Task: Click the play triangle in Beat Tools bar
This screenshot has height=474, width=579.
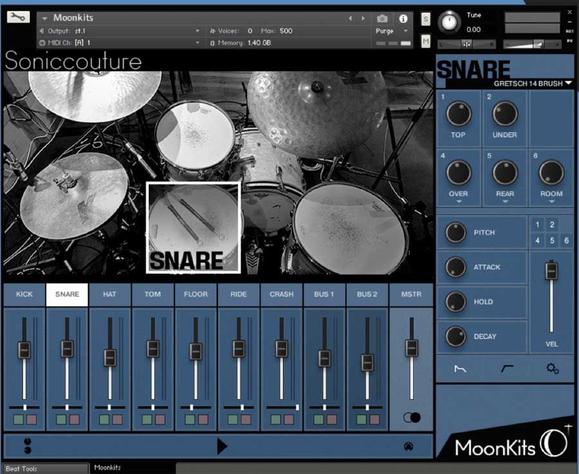Action: (x=222, y=446)
